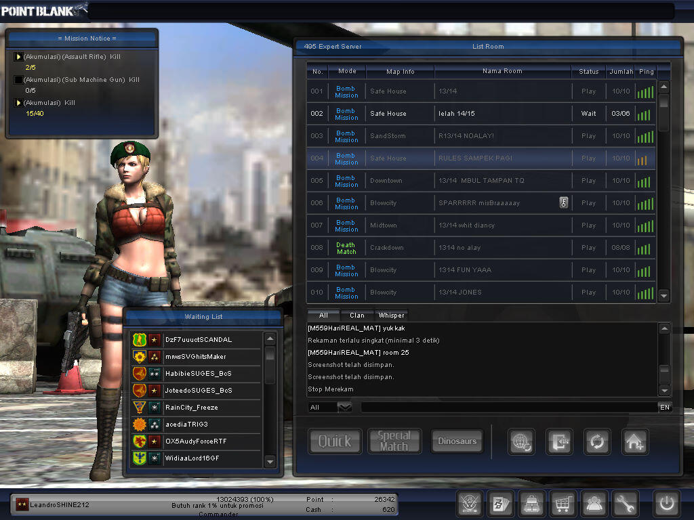Click the room list scroll down arrow
The width and height of the screenshot is (694, 520).
pos(664,295)
